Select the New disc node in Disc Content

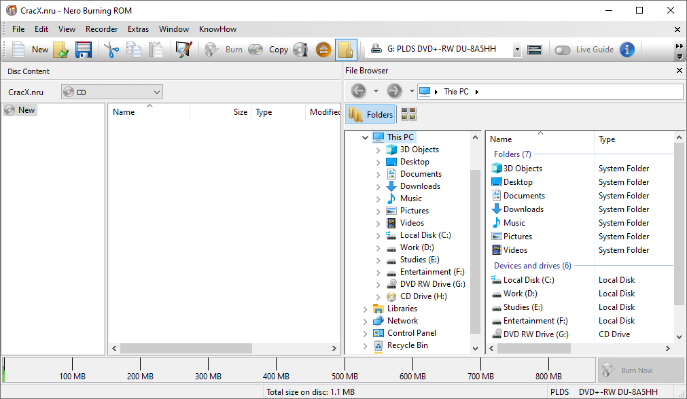click(x=20, y=110)
